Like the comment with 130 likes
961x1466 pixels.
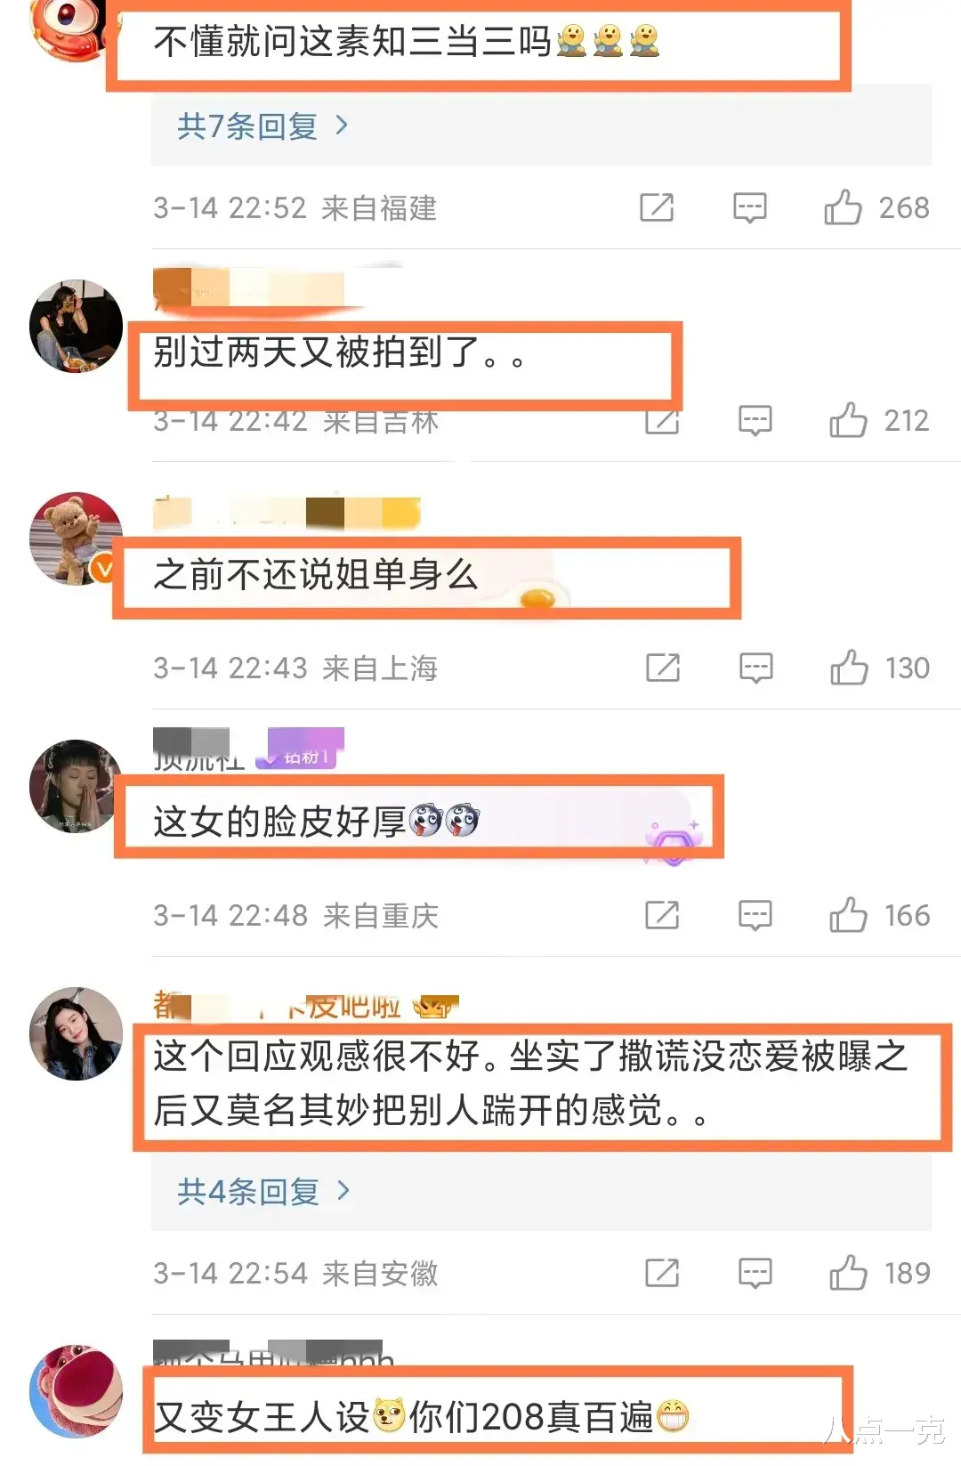click(849, 668)
